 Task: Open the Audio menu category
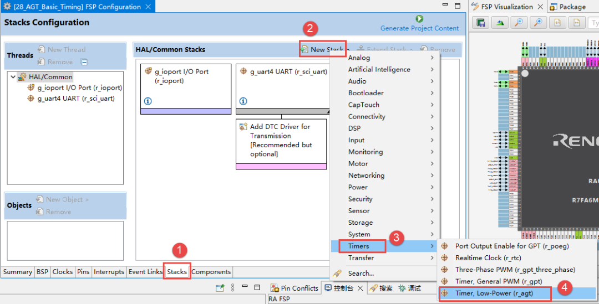tap(357, 81)
